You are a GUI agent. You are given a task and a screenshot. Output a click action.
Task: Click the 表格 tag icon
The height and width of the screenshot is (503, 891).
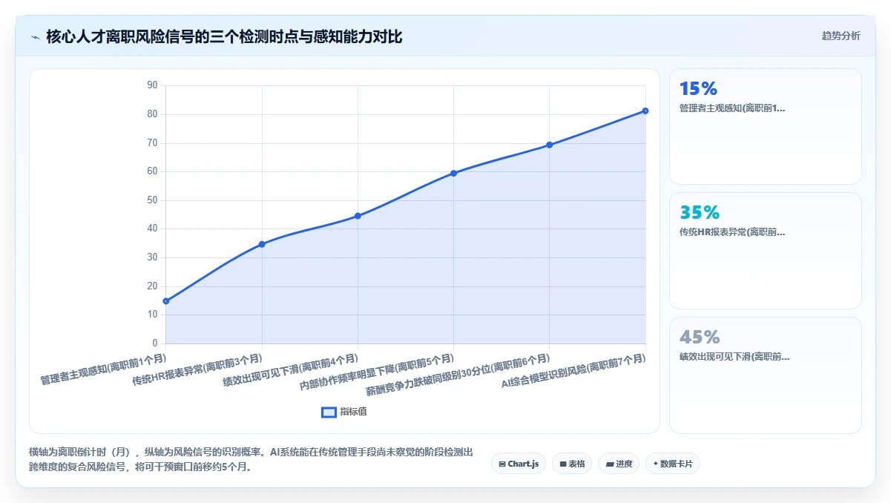[563, 464]
